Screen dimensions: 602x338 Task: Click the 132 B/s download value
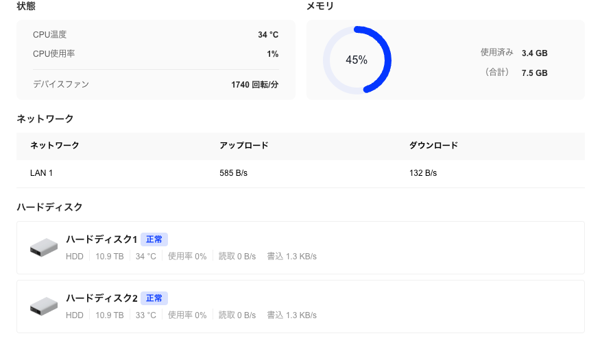423,173
